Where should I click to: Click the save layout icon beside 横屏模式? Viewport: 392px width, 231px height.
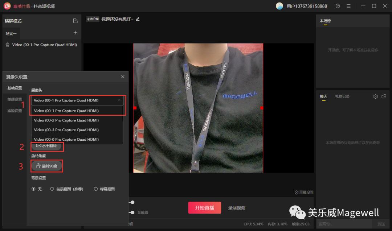tap(75, 21)
